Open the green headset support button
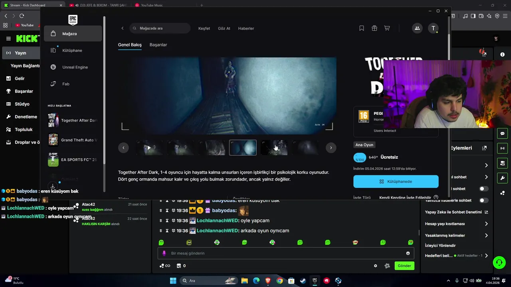Screen dimensions: 511x287 click(499, 262)
